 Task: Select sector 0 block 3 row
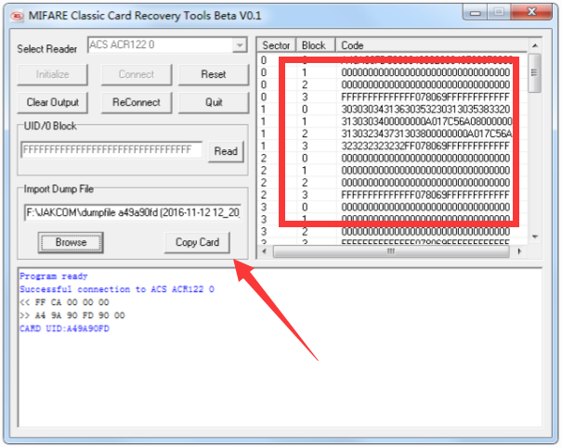pos(392,97)
